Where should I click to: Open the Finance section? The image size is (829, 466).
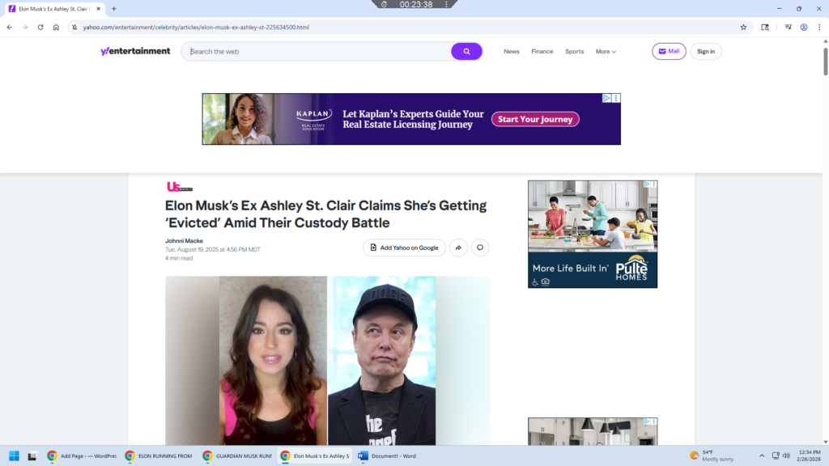click(542, 52)
